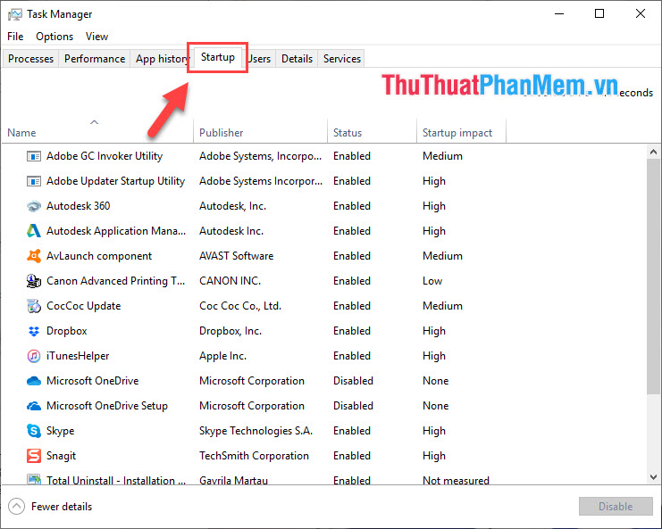The width and height of the screenshot is (662, 529).
Task: Select the 'AvLaunch component' name
Action: 99,256
